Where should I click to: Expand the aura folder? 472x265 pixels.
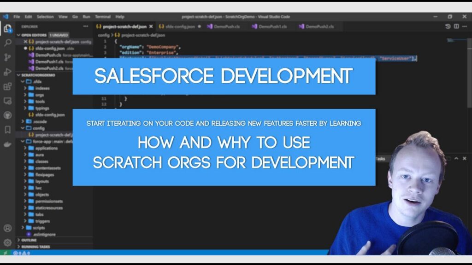(25, 155)
